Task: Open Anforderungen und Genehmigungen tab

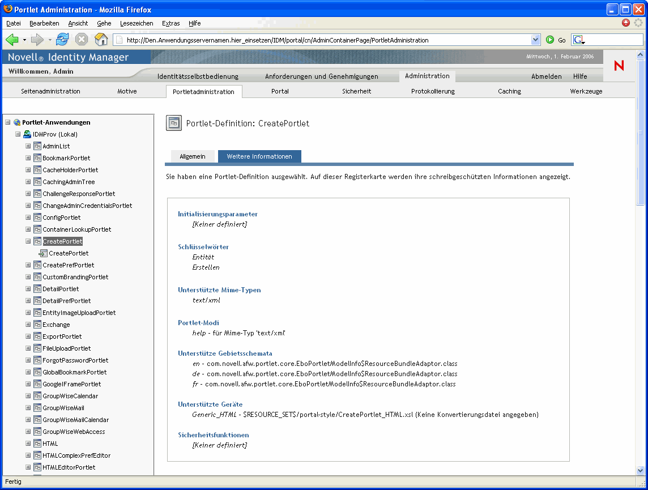Action: [x=322, y=76]
